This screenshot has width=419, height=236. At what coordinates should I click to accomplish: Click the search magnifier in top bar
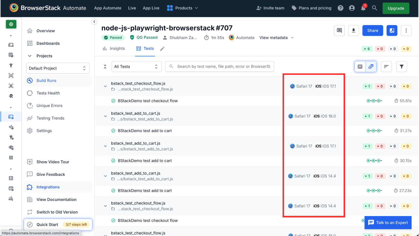(374, 8)
